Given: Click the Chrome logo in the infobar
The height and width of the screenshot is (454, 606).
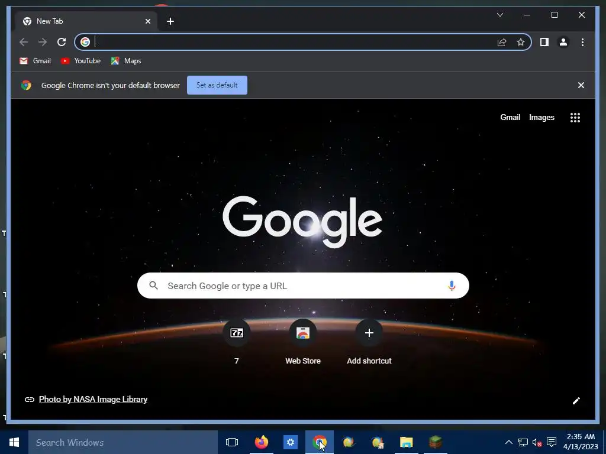Looking at the screenshot, I should pos(26,85).
